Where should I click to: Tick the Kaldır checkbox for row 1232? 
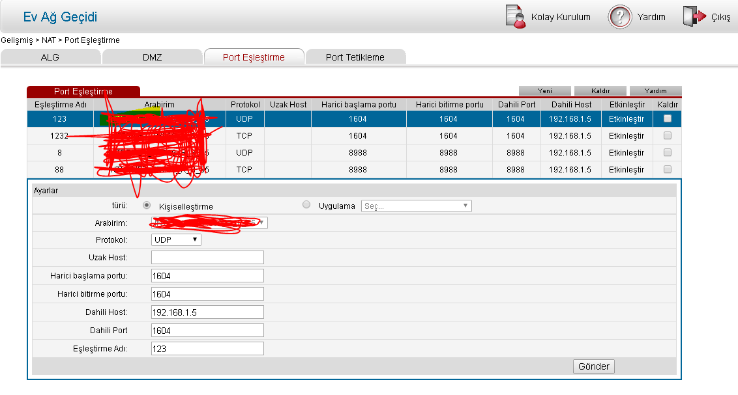tap(668, 135)
